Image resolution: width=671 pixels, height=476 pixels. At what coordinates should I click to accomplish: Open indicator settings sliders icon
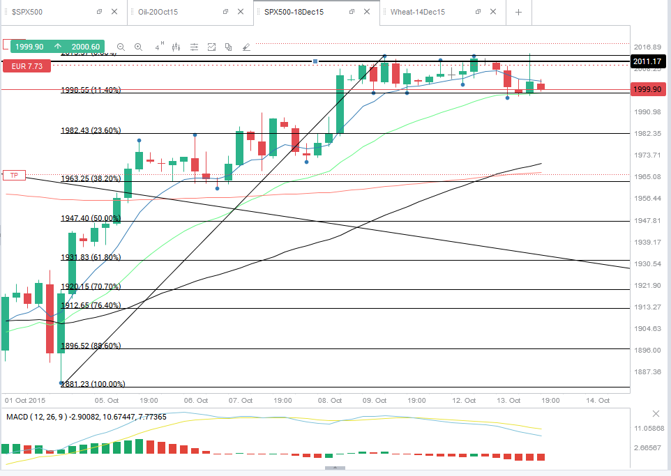pyautogui.click(x=195, y=47)
